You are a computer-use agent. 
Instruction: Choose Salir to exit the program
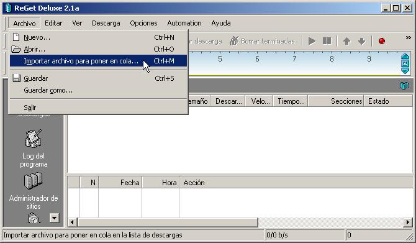tap(99, 108)
